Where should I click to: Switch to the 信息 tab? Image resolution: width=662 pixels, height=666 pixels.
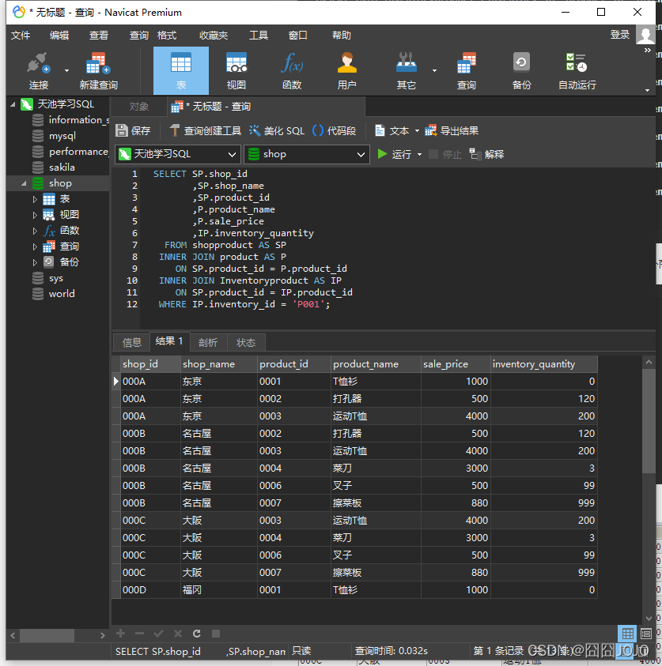[x=132, y=342]
